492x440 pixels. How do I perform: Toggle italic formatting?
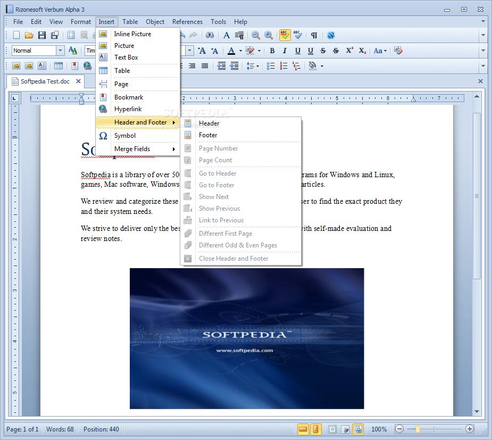[285, 51]
